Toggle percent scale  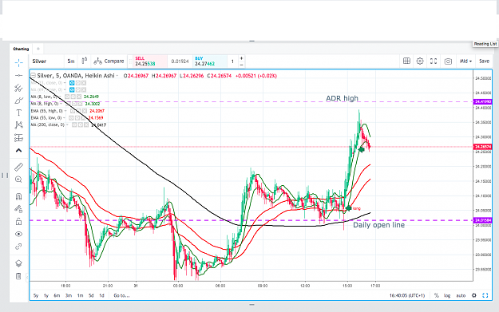437,295
